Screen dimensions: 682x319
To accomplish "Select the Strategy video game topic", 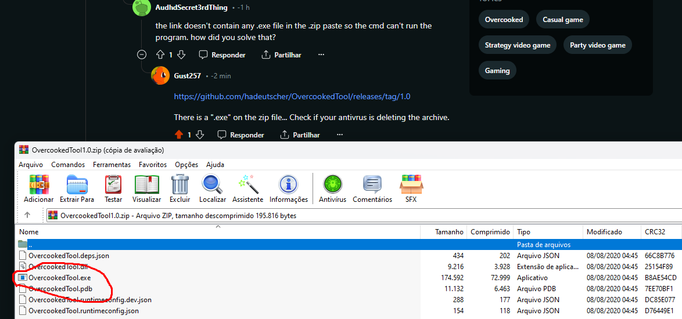I will point(518,45).
